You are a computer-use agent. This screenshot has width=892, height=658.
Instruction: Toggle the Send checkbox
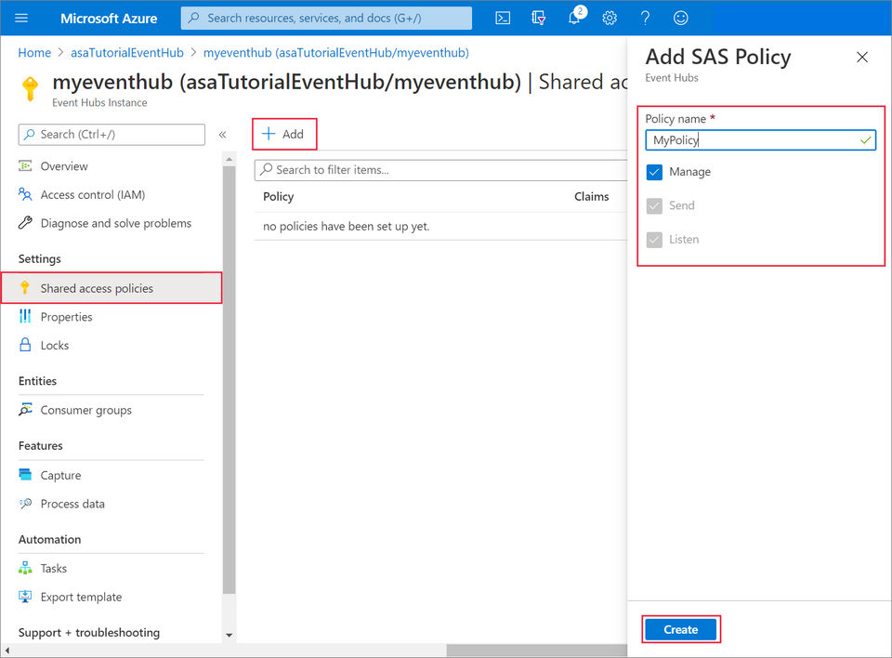(654, 205)
